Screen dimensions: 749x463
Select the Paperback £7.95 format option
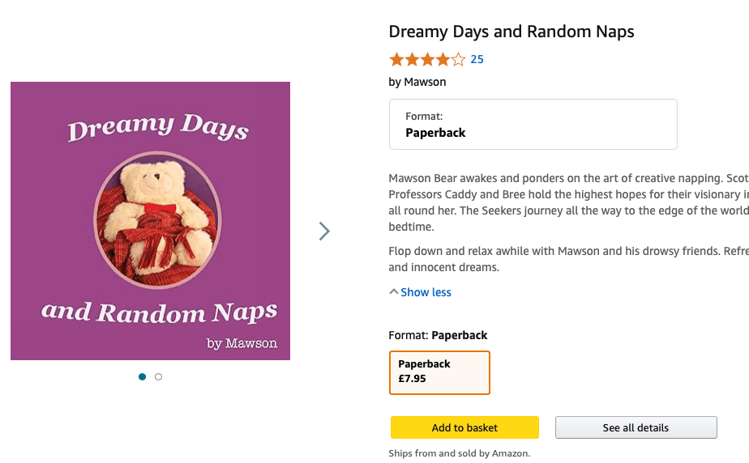coord(439,372)
